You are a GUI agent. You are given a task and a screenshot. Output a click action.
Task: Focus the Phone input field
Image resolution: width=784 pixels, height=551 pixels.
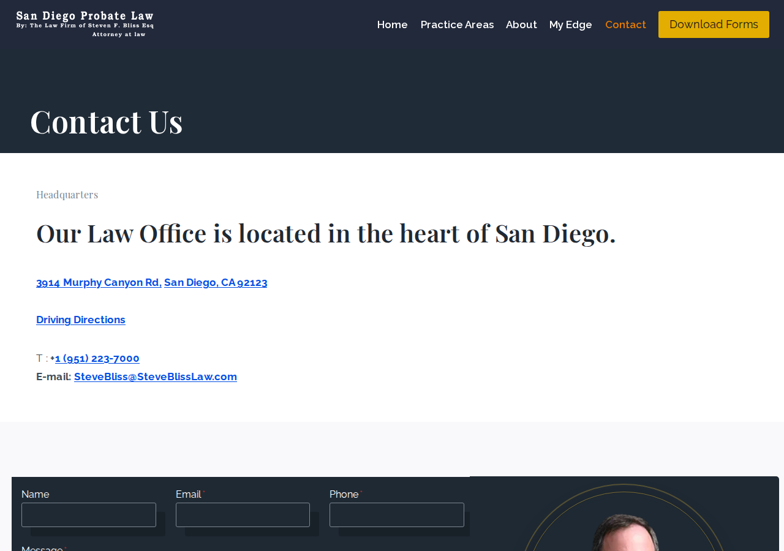(x=397, y=515)
